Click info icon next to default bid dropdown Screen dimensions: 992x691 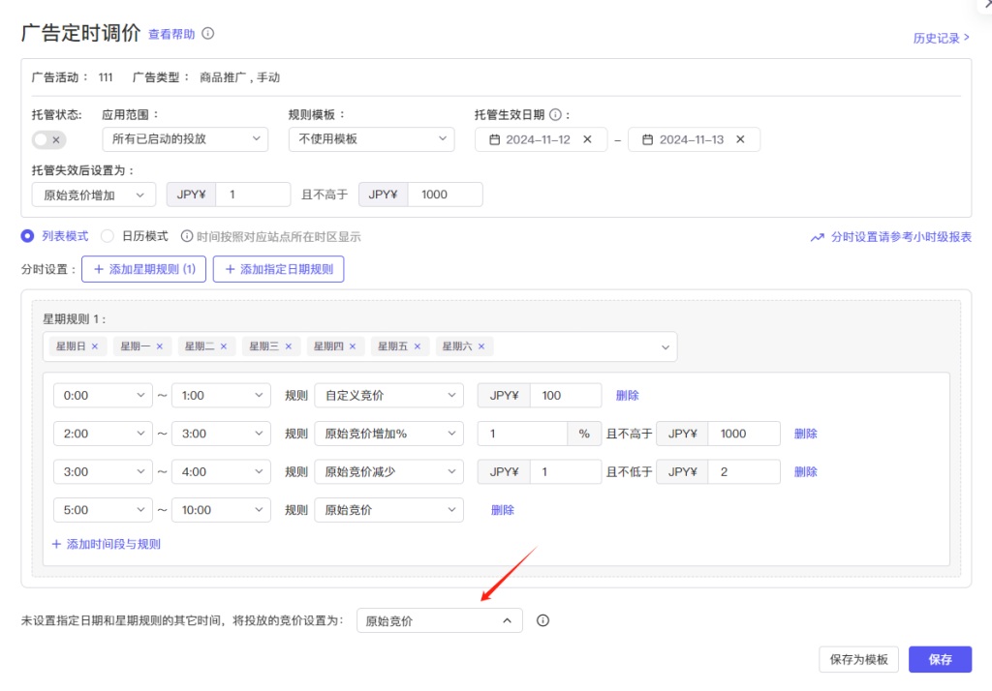[542, 620]
